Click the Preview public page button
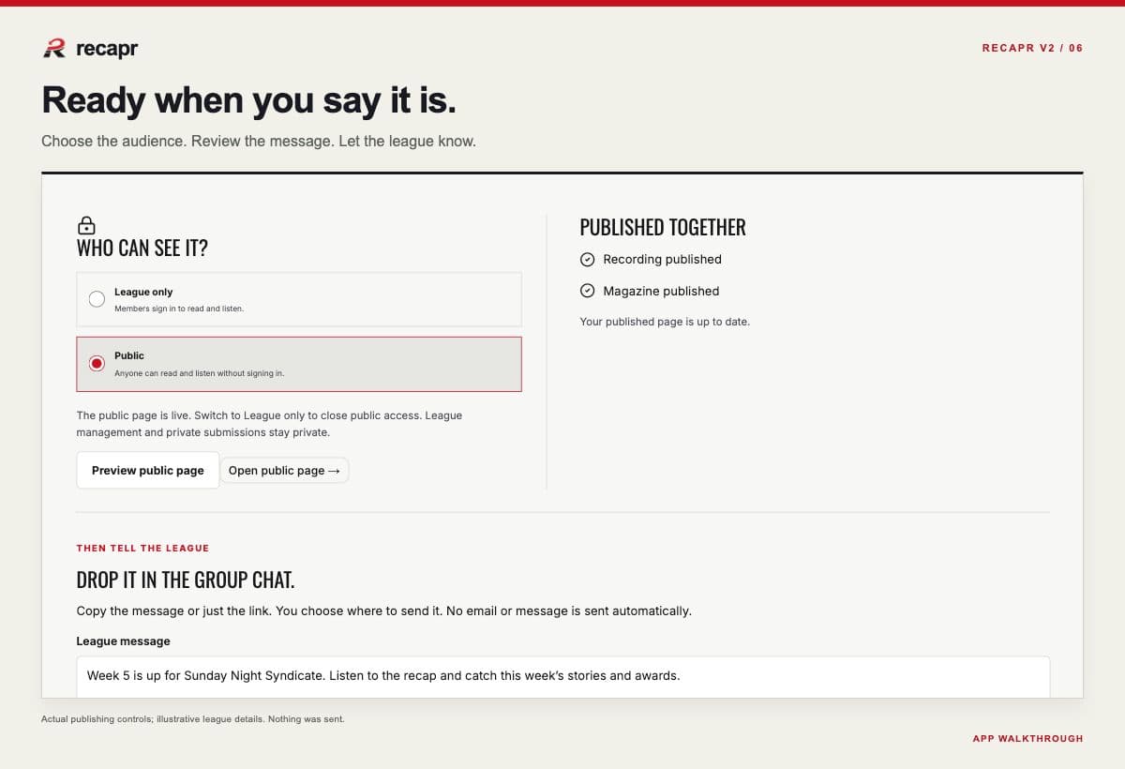The image size is (1125, 769). point(148,470)
